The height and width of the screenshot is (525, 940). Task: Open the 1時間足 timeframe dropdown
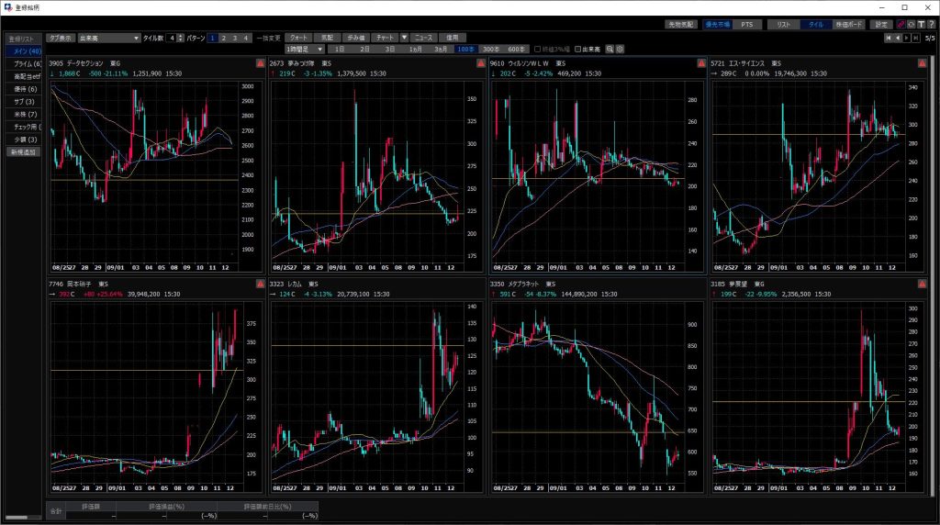pyautogui.click(x=306, y=49)
